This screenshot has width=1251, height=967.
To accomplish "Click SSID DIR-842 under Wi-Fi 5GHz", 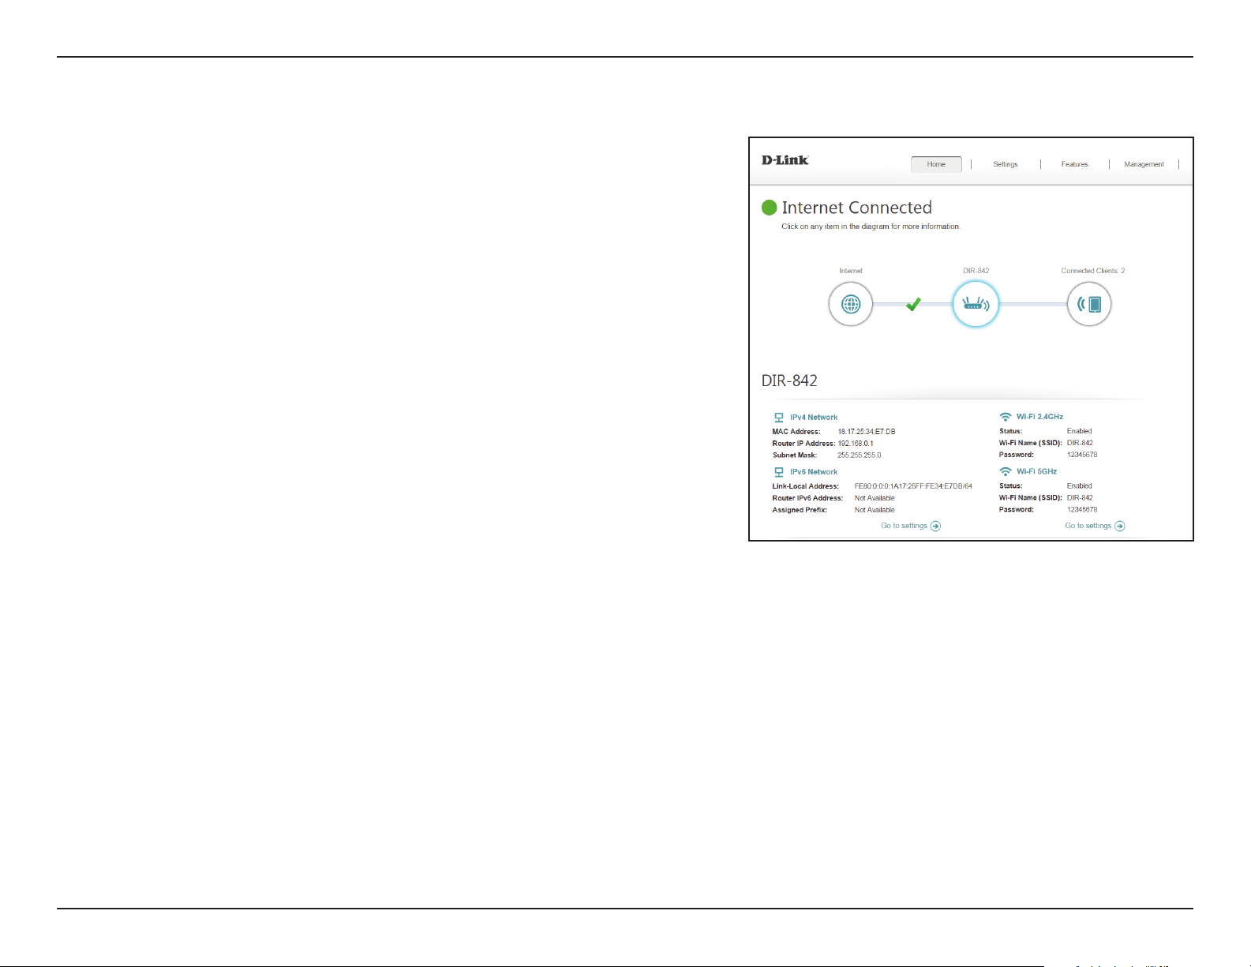I will point(1080,497).
